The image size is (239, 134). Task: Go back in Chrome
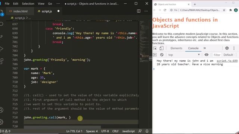tap(155, 10)
